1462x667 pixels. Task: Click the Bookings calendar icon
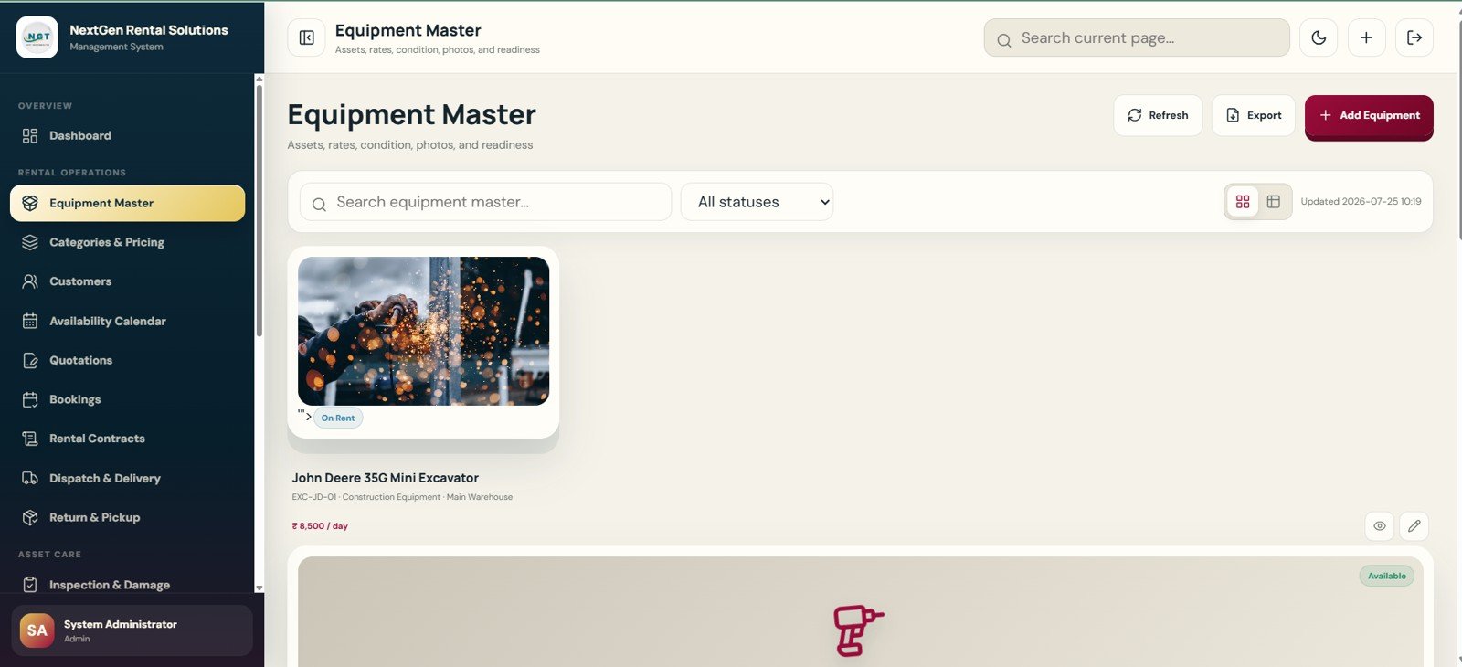click(x=30, y=399)
